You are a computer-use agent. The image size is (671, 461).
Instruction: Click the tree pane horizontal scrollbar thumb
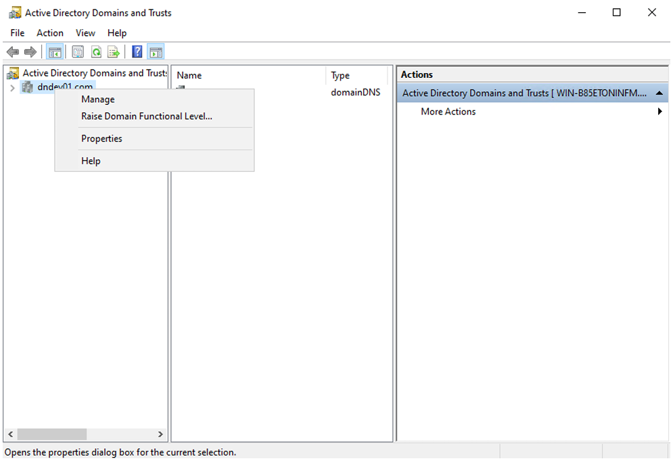(x=52, y=434)
